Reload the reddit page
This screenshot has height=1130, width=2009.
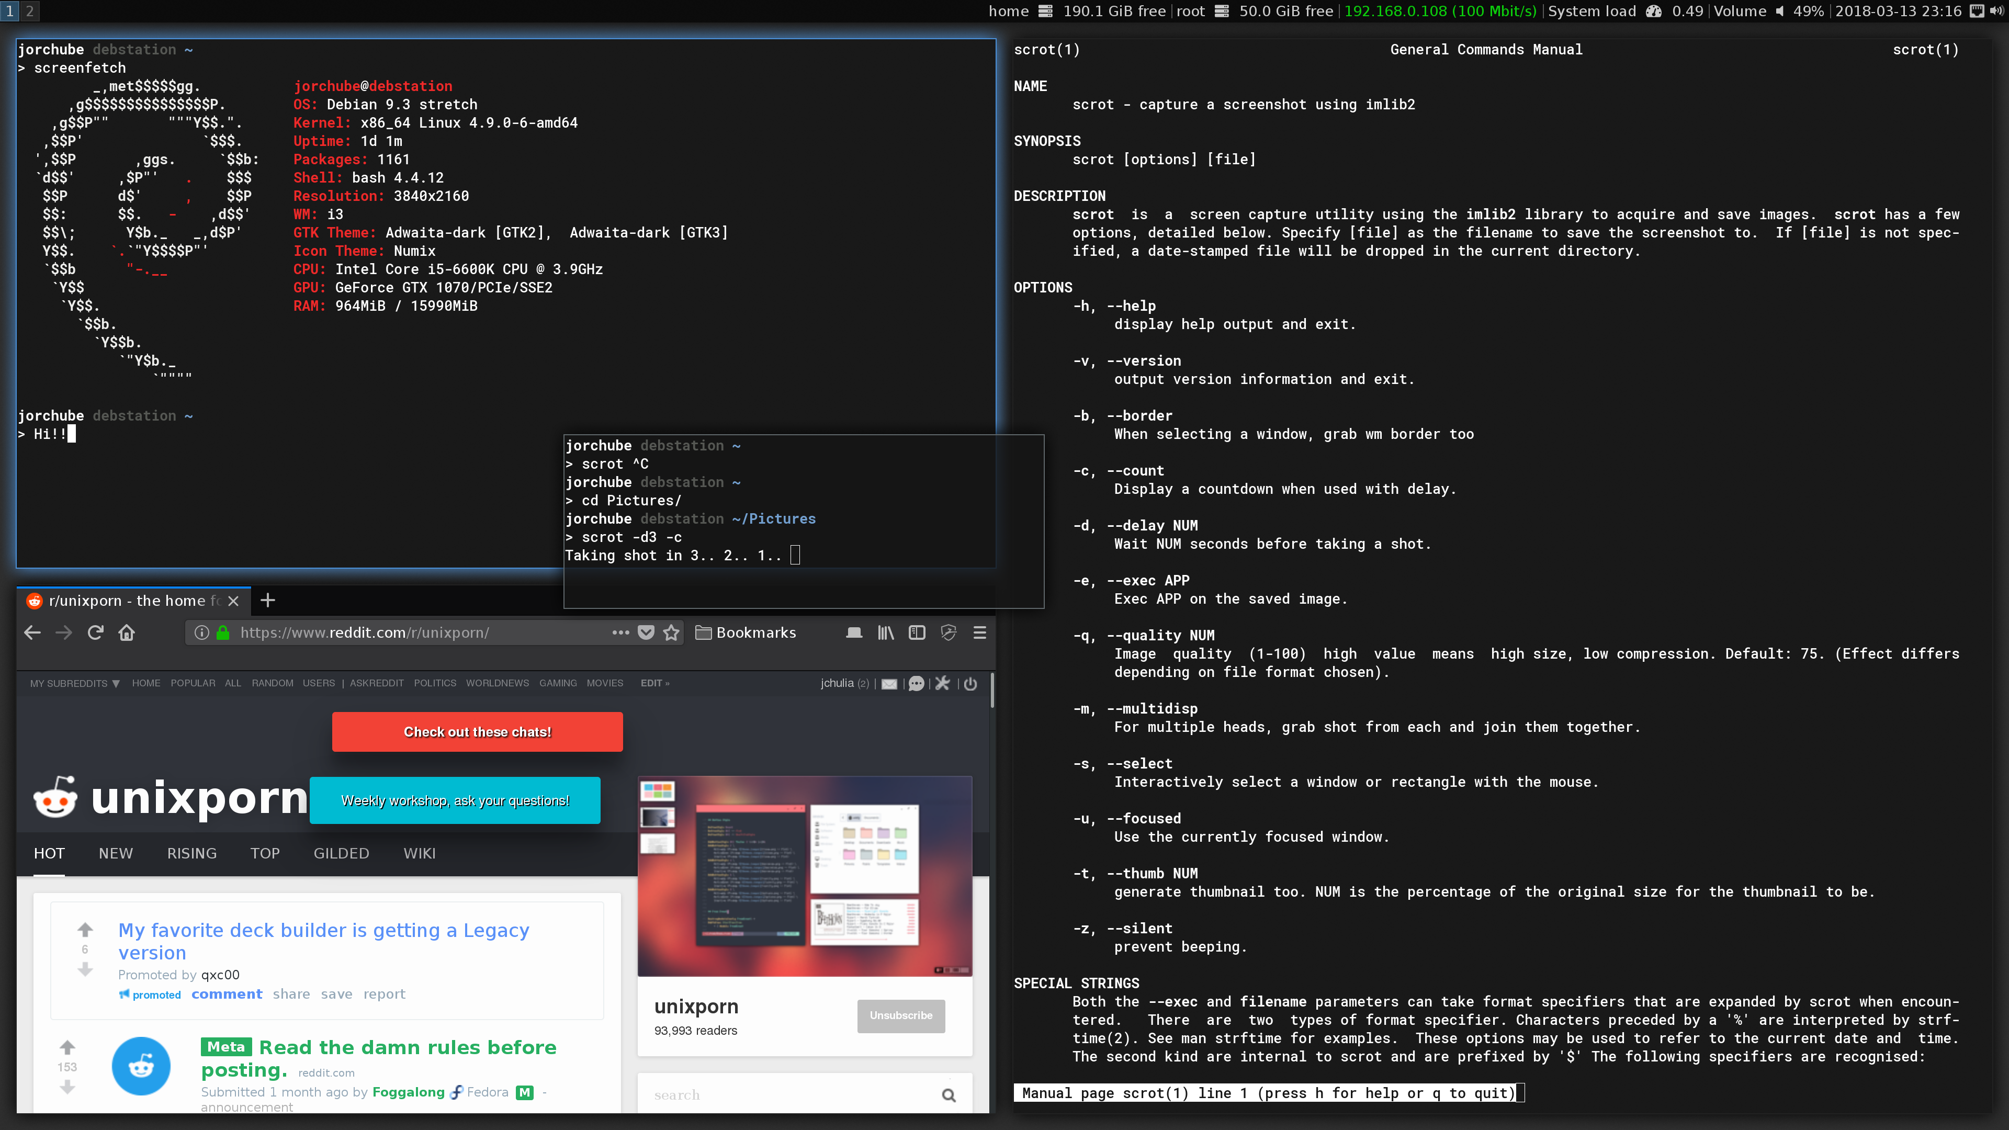coord(95,632)
